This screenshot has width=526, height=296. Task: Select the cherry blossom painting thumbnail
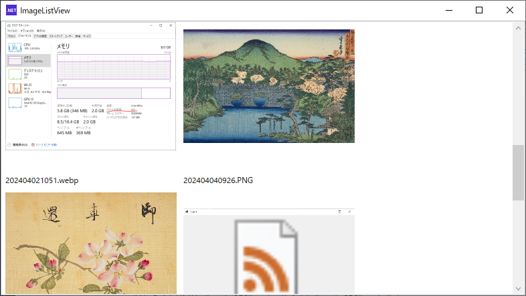pos(91,243)
